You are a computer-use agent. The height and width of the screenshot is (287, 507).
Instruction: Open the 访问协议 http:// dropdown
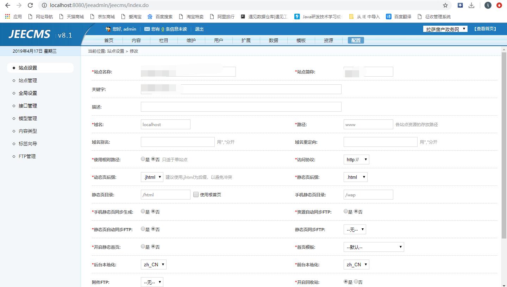click(x=356, y=159)
